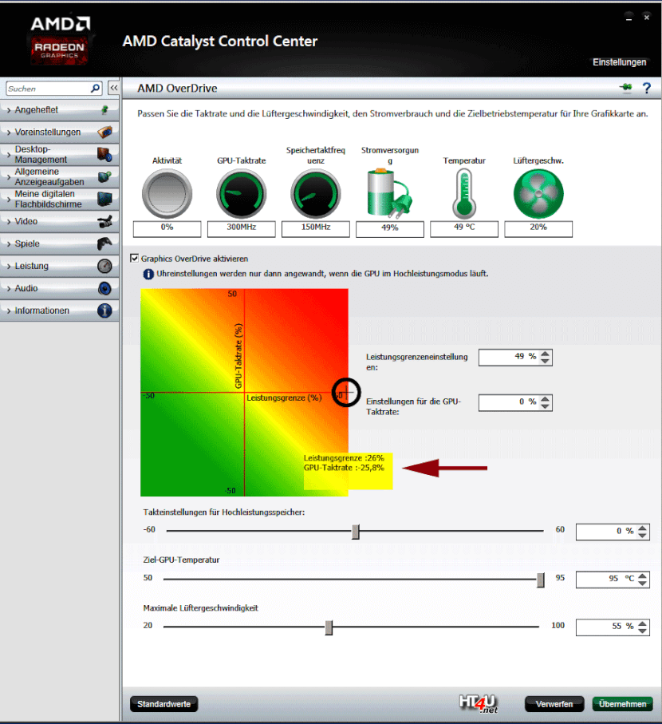Increase Leistungsgrenzeneinstellungen with up arrow
Image resolution: width=662 pixels, height=724 pixels.
click(x=546, y=354)
